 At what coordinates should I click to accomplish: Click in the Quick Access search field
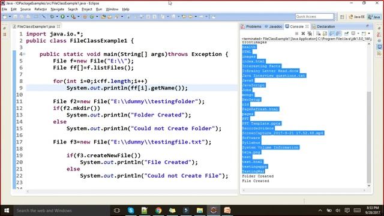pyautogui.click(x=314, y=16)
